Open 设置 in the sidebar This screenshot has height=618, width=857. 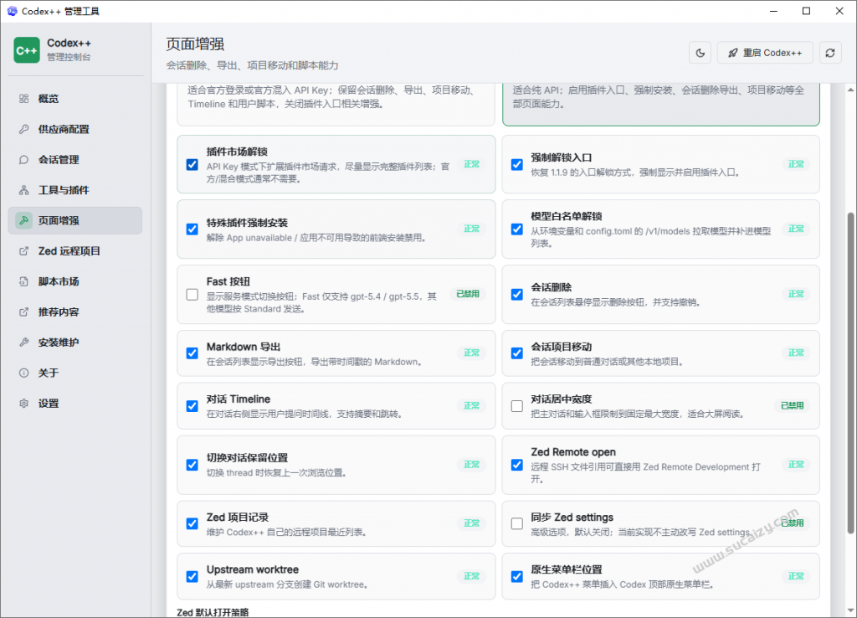tap(75, 404)
